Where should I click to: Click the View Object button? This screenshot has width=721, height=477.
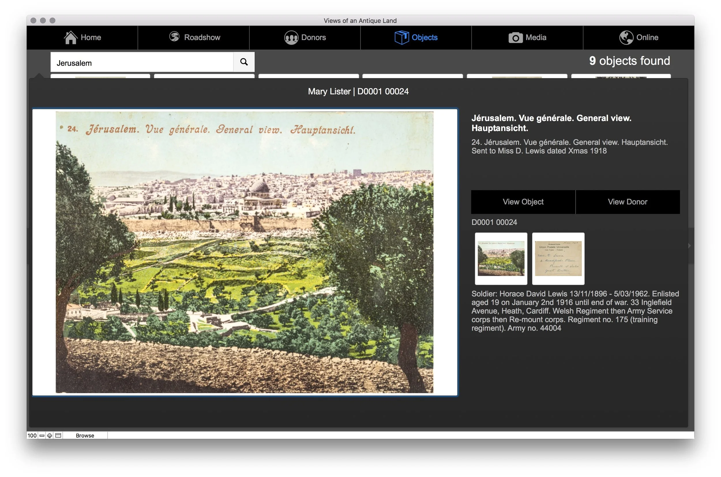[523, 202]
